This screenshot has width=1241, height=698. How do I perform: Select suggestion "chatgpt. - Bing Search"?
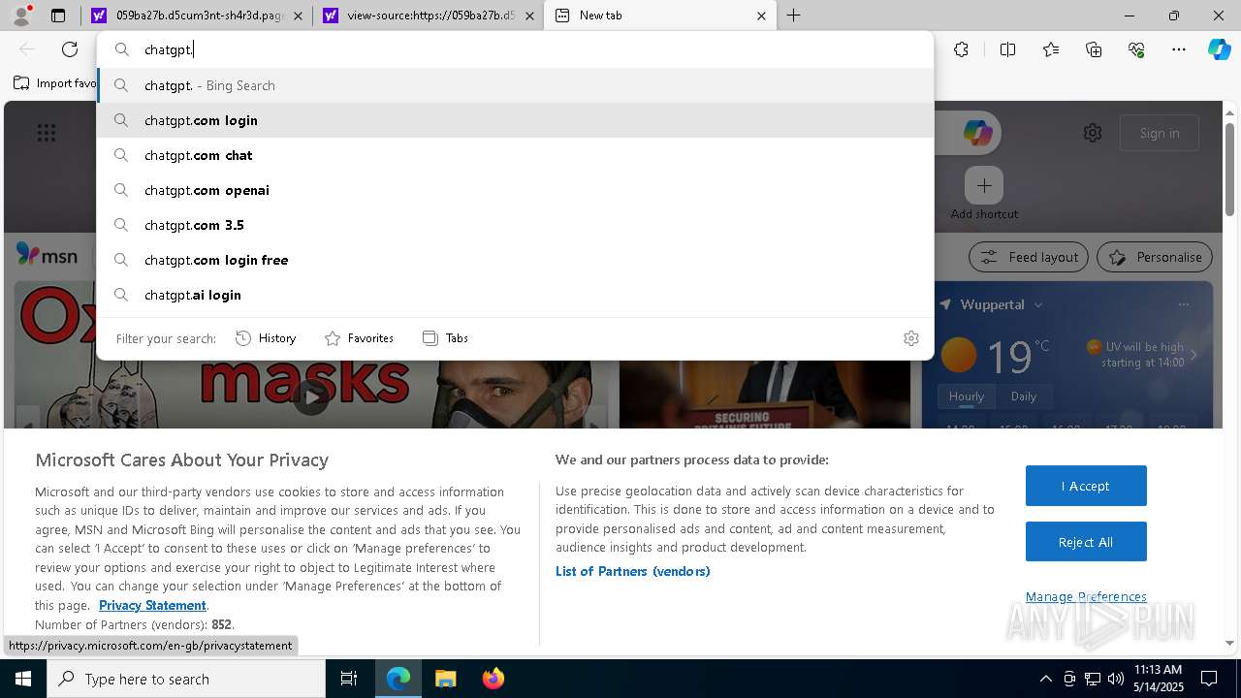tap(515, 85)
